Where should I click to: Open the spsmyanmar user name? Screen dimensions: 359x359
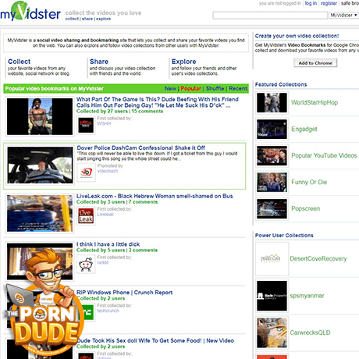tap(307, 296)
